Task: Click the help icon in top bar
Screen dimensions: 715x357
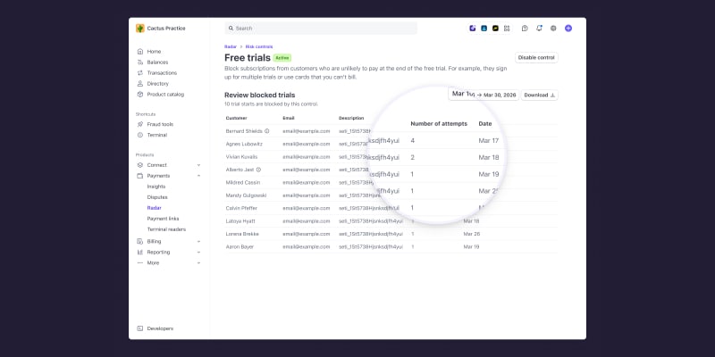Action: (x=525, y=29)
